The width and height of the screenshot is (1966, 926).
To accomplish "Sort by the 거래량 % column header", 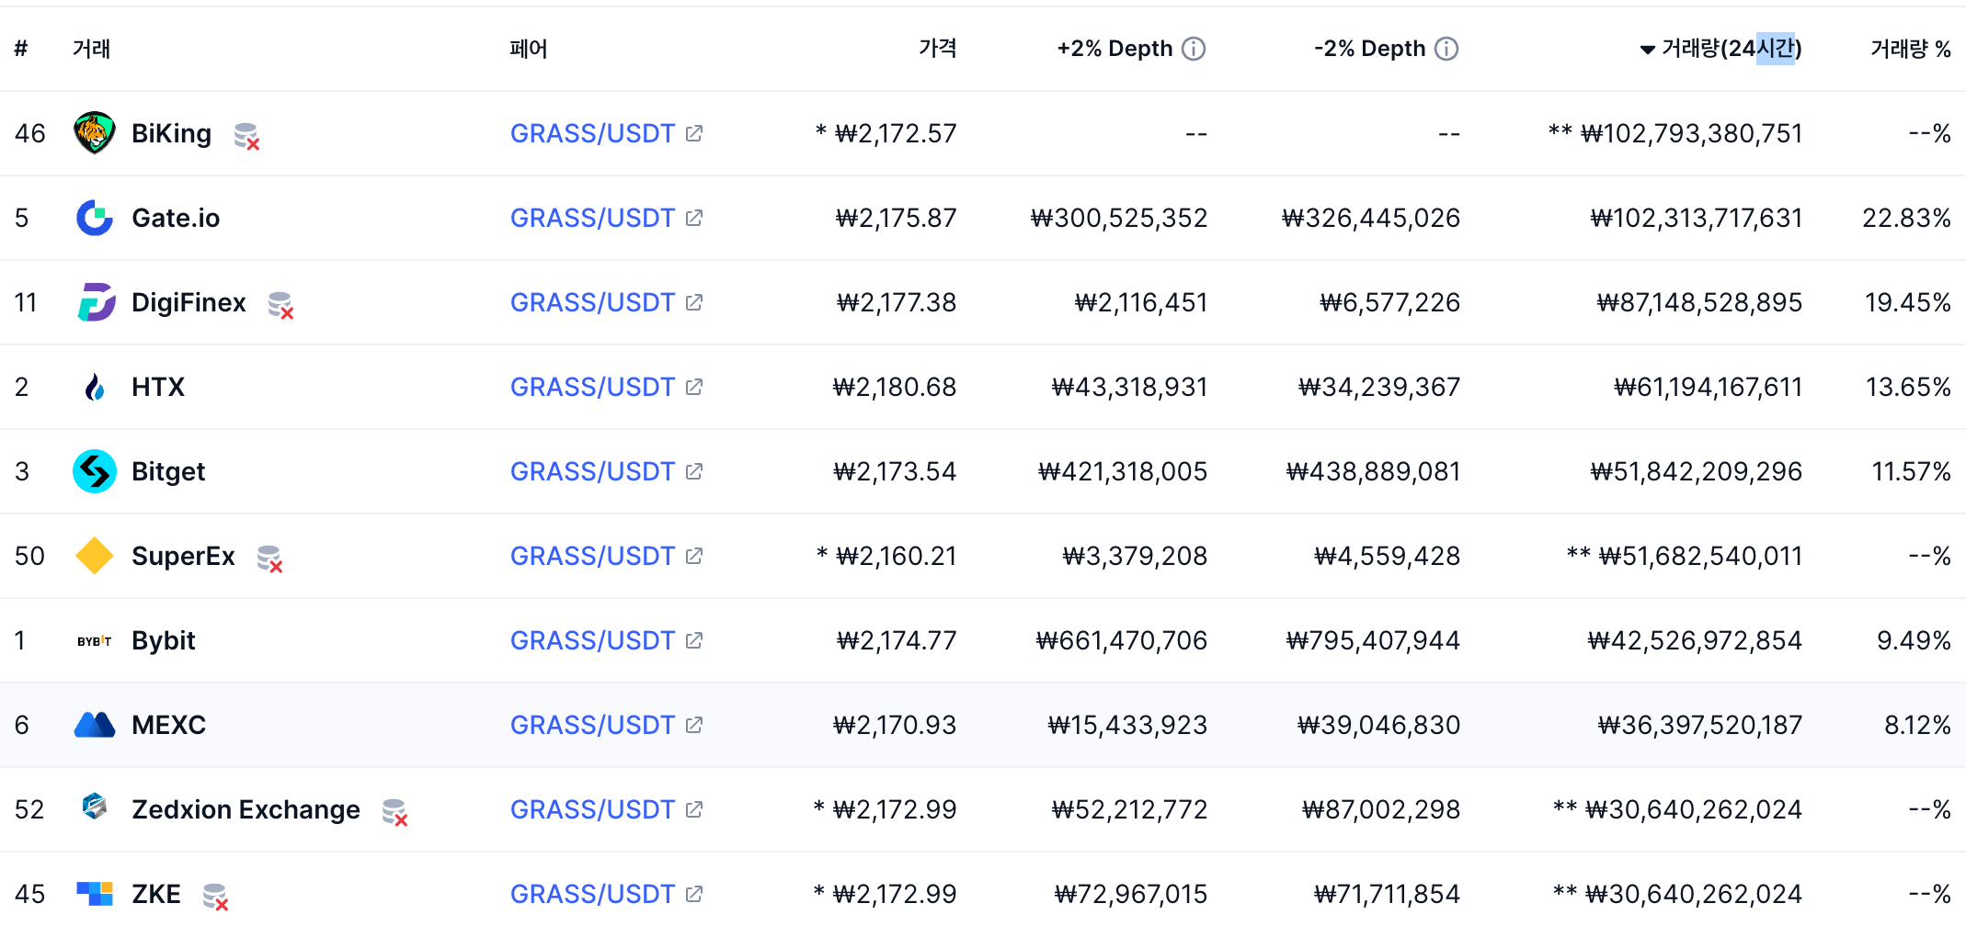I will (x=1911, y=49).
